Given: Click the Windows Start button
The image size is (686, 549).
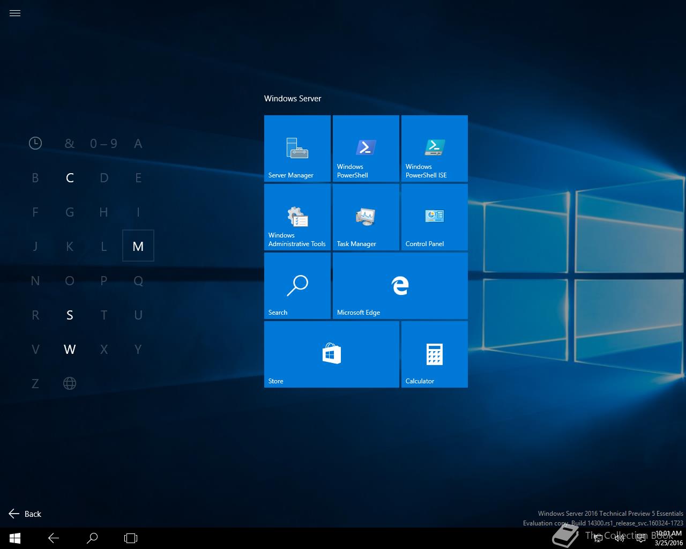Looking at the screenshot, I should pyautogui.click(x=15, y=538).
